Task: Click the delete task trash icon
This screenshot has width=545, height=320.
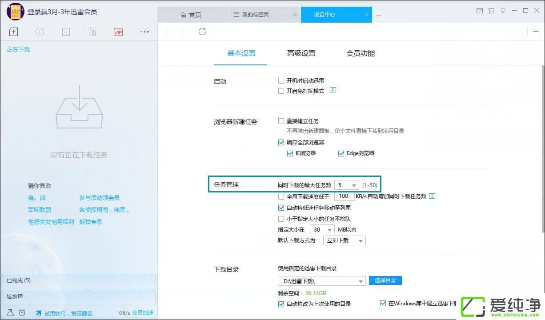Action: click(x=92, y=32)
